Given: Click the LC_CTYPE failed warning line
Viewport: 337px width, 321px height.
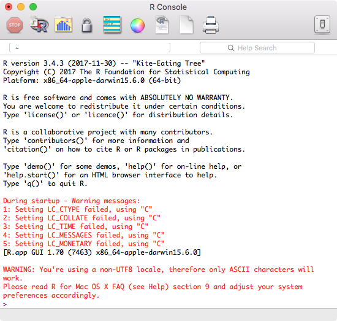Looking at the screenshot, I should click(x=78, y=209).
